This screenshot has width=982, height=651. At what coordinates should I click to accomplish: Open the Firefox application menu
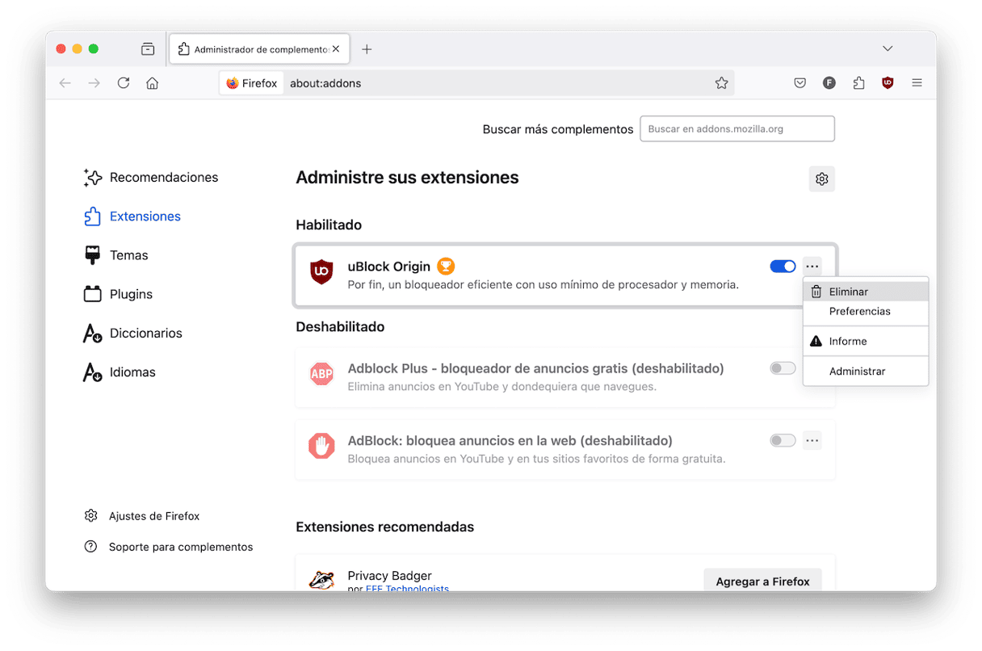click(917, 83)
